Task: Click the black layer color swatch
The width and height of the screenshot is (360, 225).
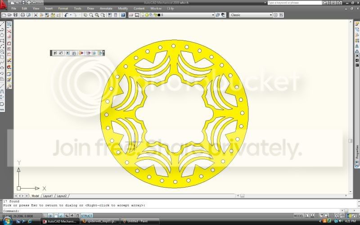Action: (x=159, y=15)
